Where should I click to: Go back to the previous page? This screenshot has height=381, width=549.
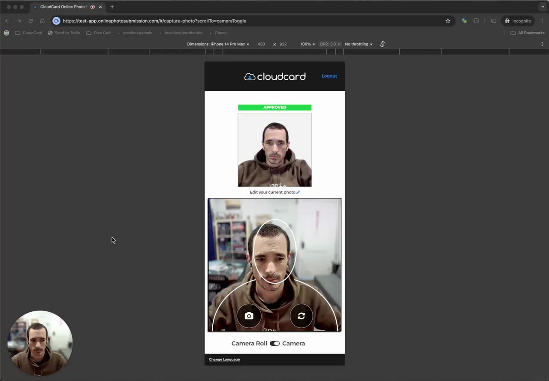click(x=7, y=21)
